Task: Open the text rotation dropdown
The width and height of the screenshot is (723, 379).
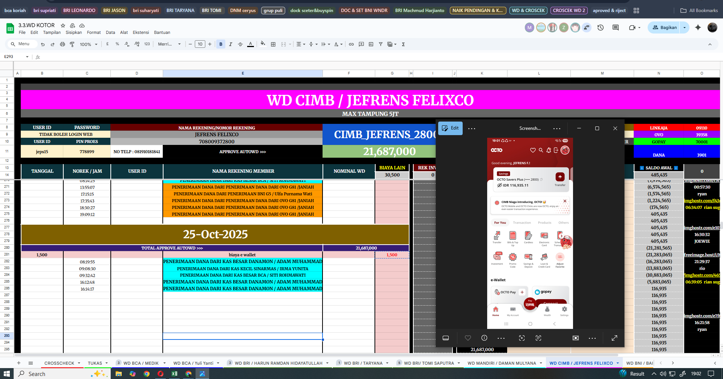Action: click(338, 44)
